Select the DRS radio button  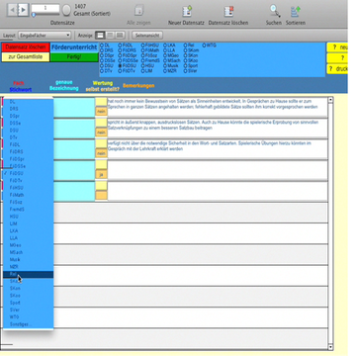102,50
